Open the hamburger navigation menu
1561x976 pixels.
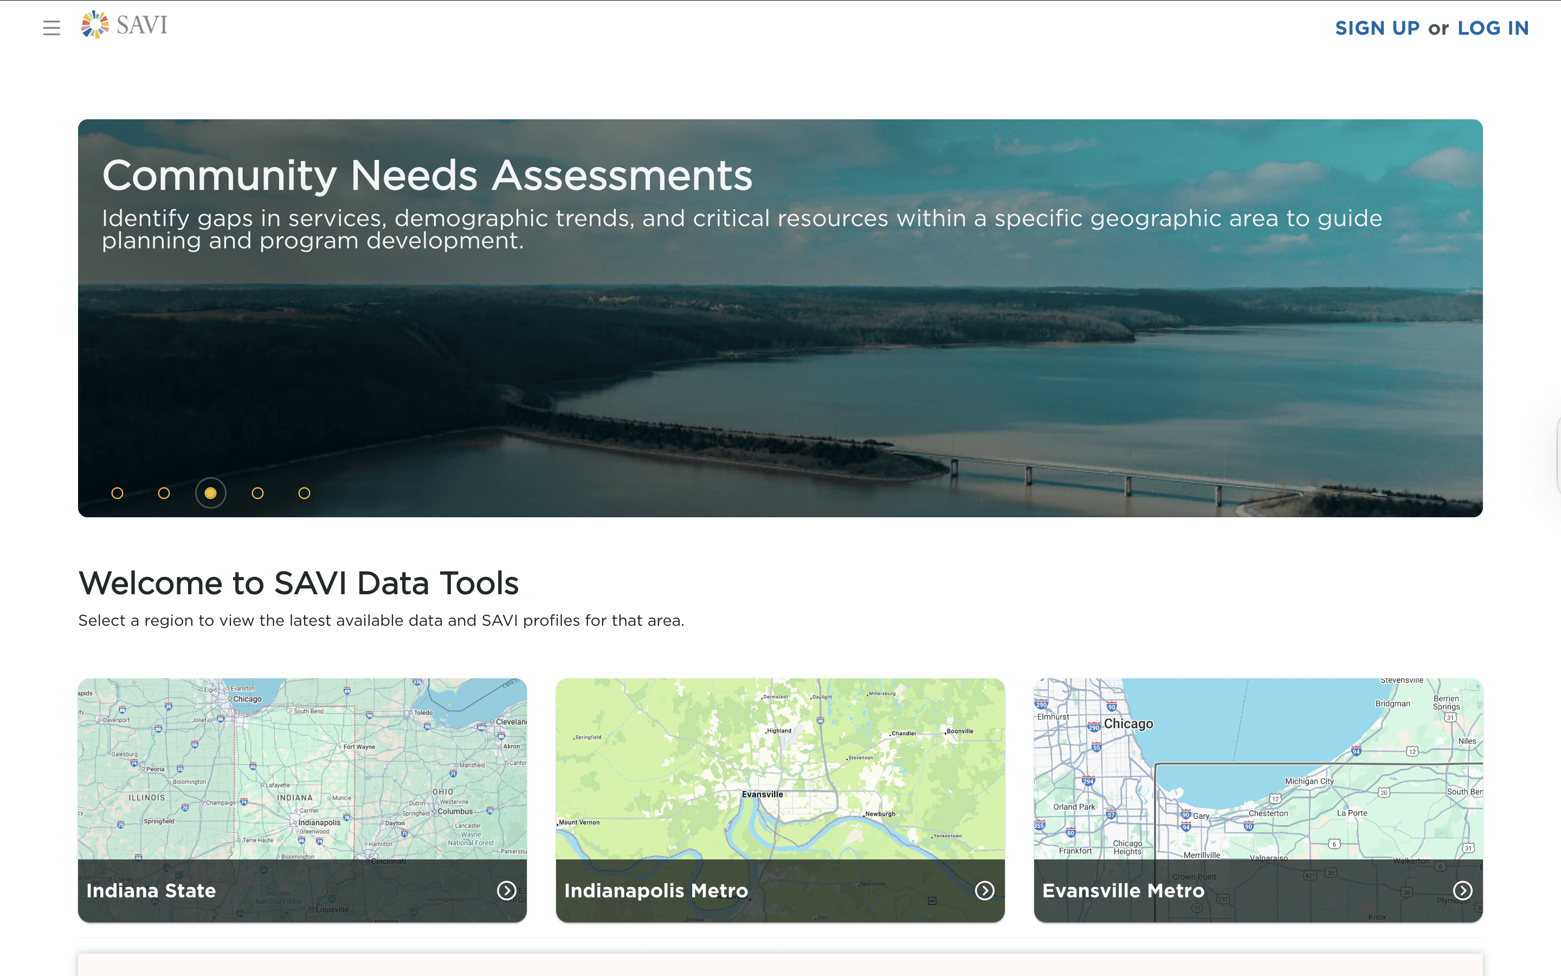(51, 28)
